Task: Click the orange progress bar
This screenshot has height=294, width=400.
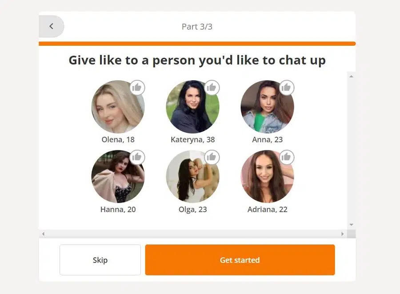Action: (x=197, y=43)
